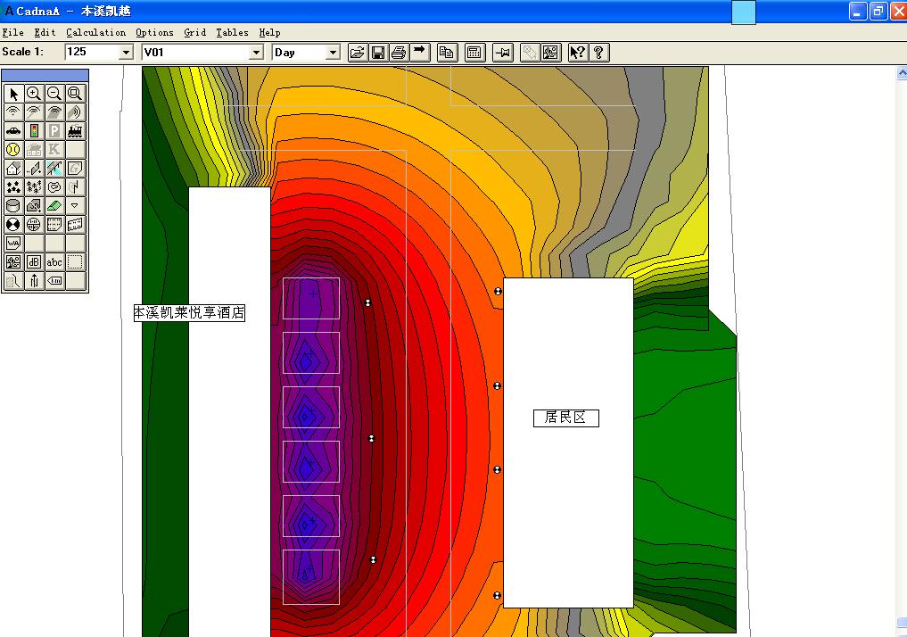
Task: Pick the calculation area grid tool
Action: (x=54, y=225)
